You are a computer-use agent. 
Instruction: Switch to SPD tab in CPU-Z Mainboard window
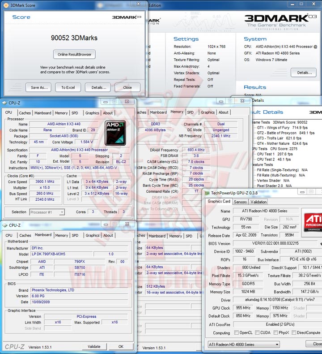(75, 235)
